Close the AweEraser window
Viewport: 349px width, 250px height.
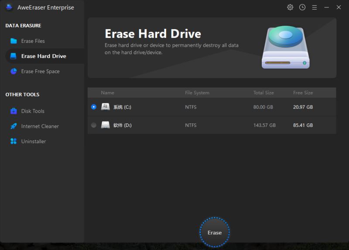339,7
